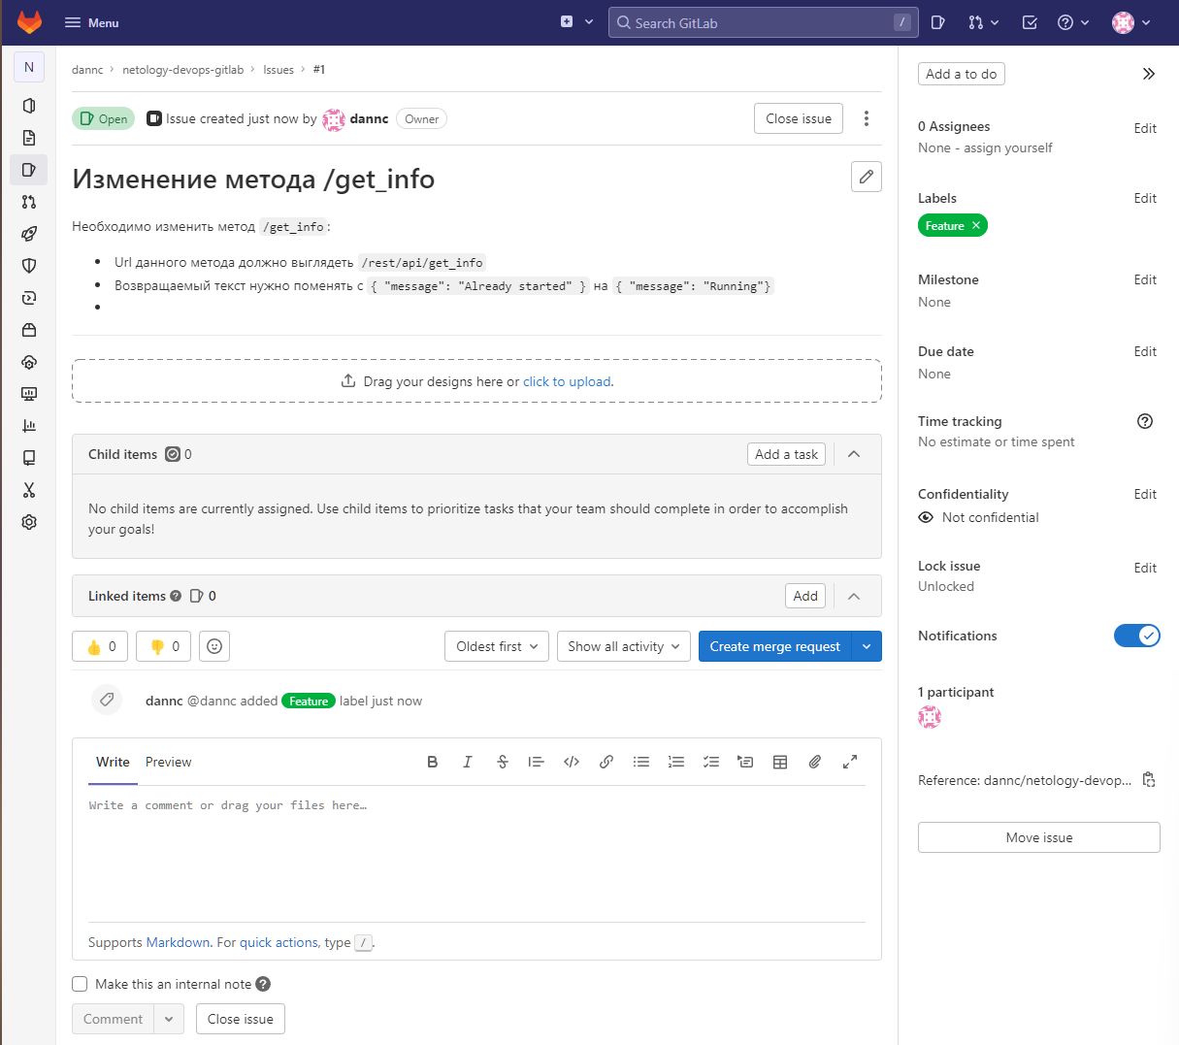Open the Security shield icon in sidebar
The width and height of the screenshot is (1179, 1045).
click(x=28, y=265)
